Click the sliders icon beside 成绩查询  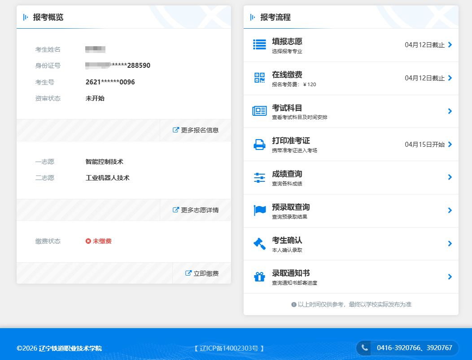tap(259, 177)
